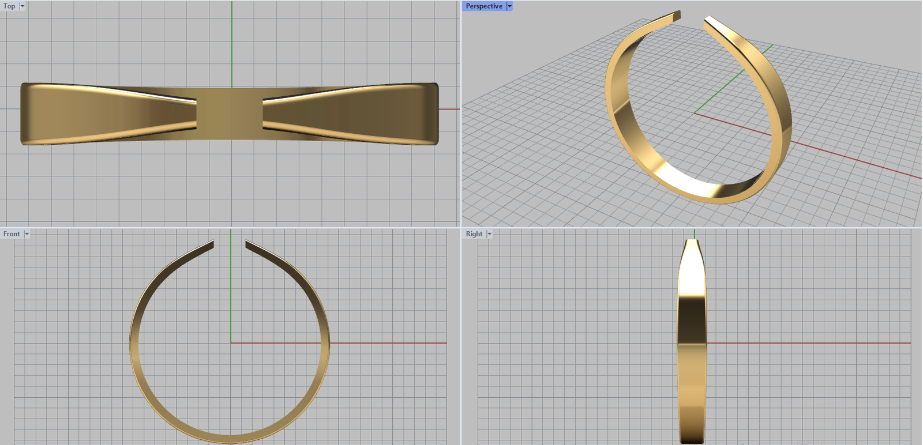Image resolution: width=923 pixels, height=445 pixels.
Task: Pick the ring band in Right viewport
Action: (692, 346)
